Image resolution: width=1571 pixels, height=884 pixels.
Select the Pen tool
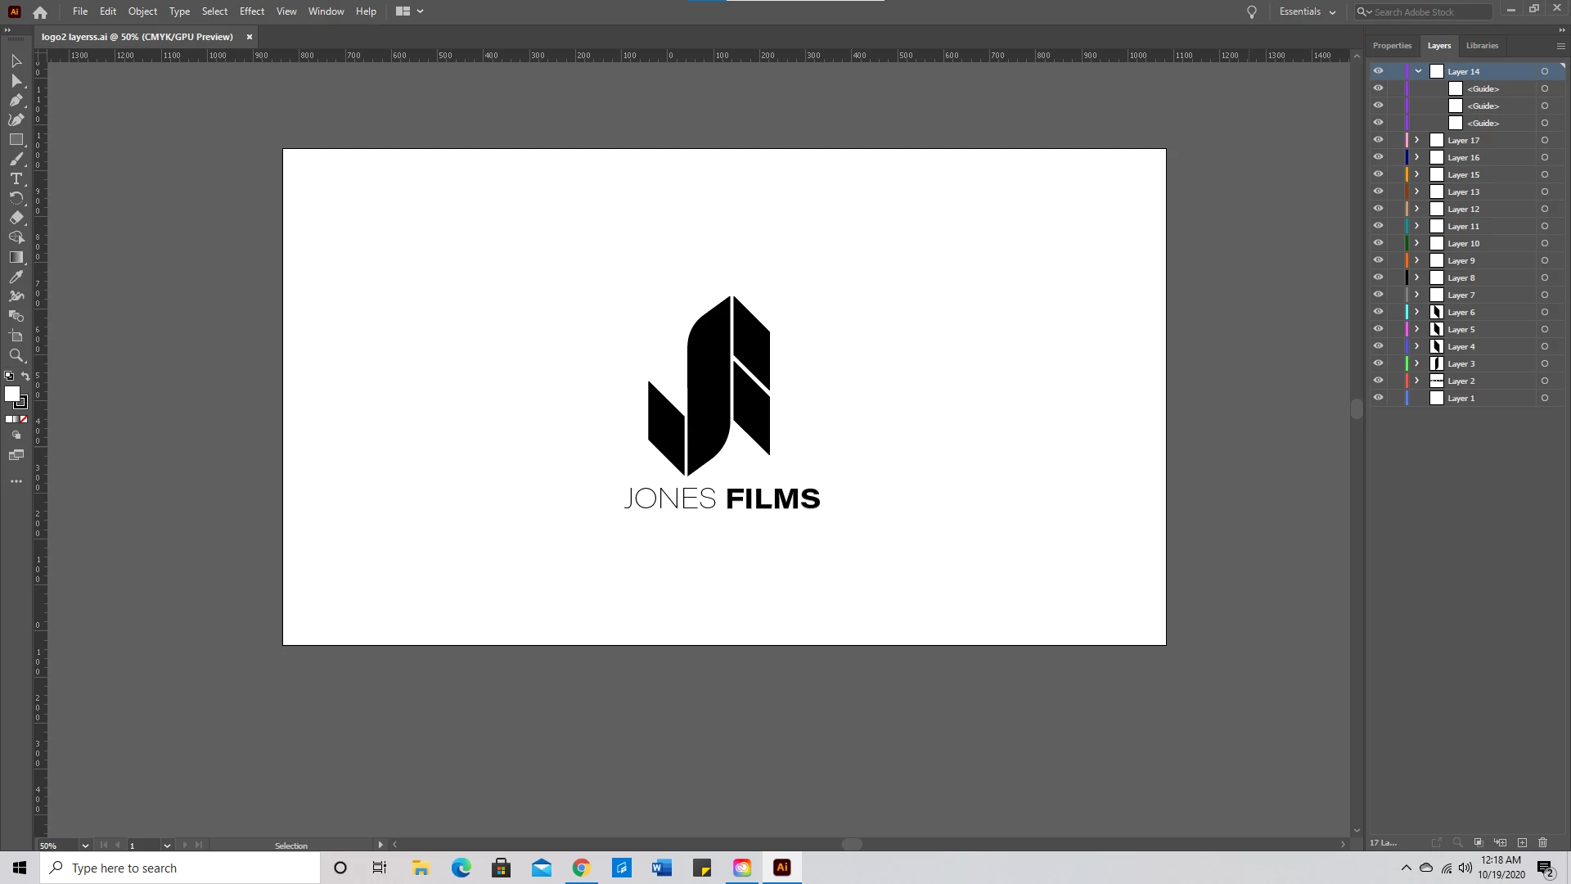16,100
